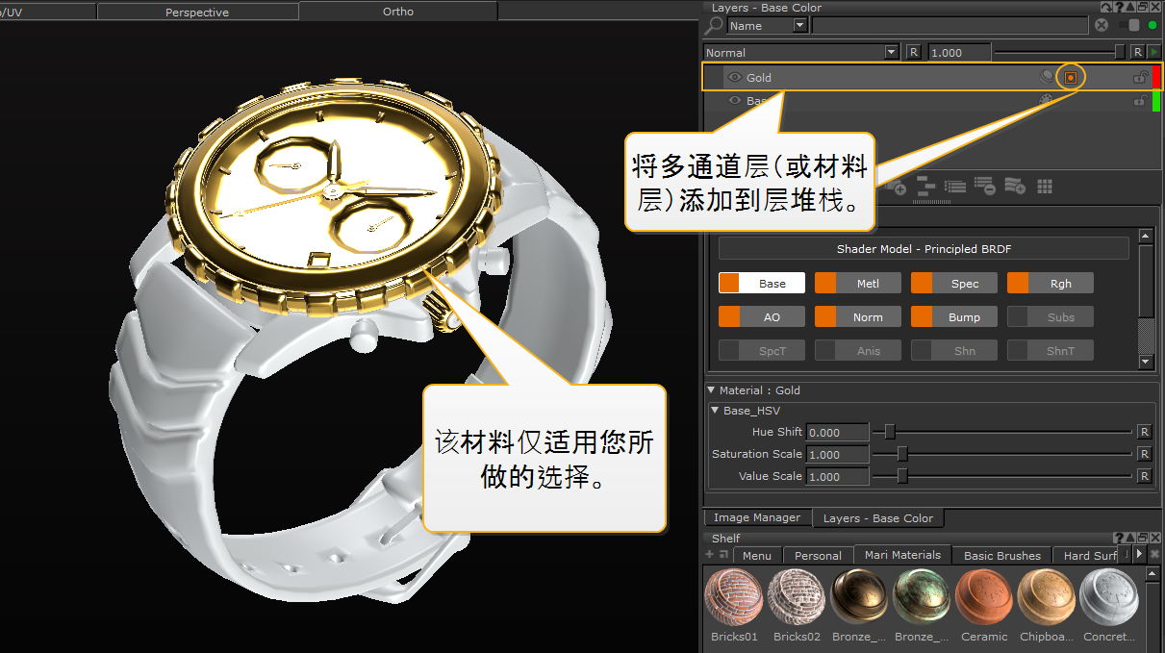This screenshot has height=653, width=1165.
Task: Reset Hue Shift with its R button
Action: (1144, 433)
